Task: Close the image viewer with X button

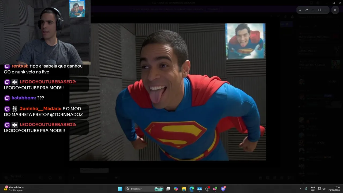Action: click(335, 10)
